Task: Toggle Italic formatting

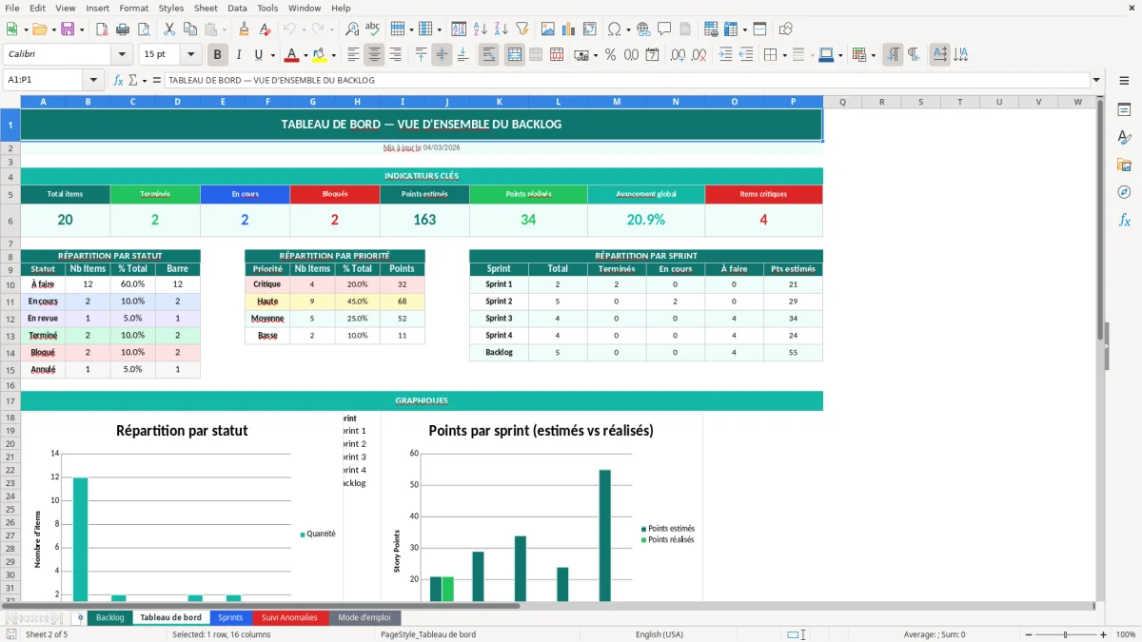Action: pyautogui.click(x=239, y=55)
